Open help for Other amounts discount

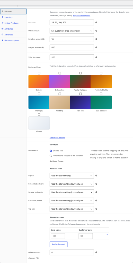[96, 252]
